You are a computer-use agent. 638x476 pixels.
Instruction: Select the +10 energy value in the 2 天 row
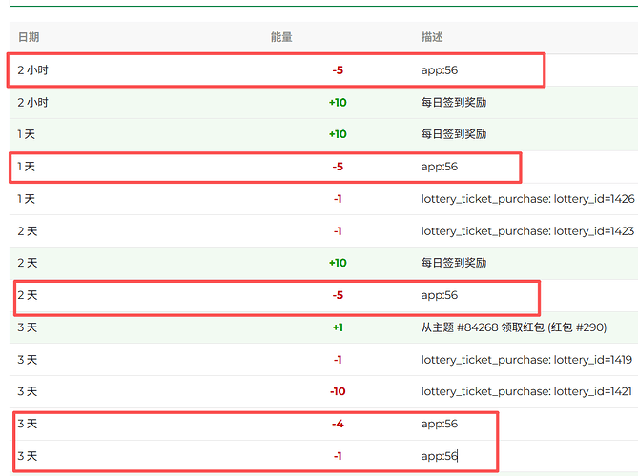tap(338, 263)
